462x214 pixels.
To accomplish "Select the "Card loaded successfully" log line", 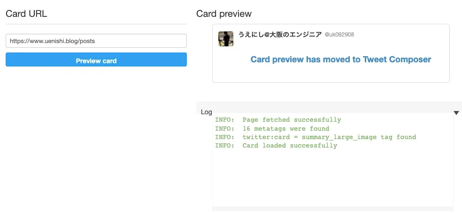I will 276,146.
